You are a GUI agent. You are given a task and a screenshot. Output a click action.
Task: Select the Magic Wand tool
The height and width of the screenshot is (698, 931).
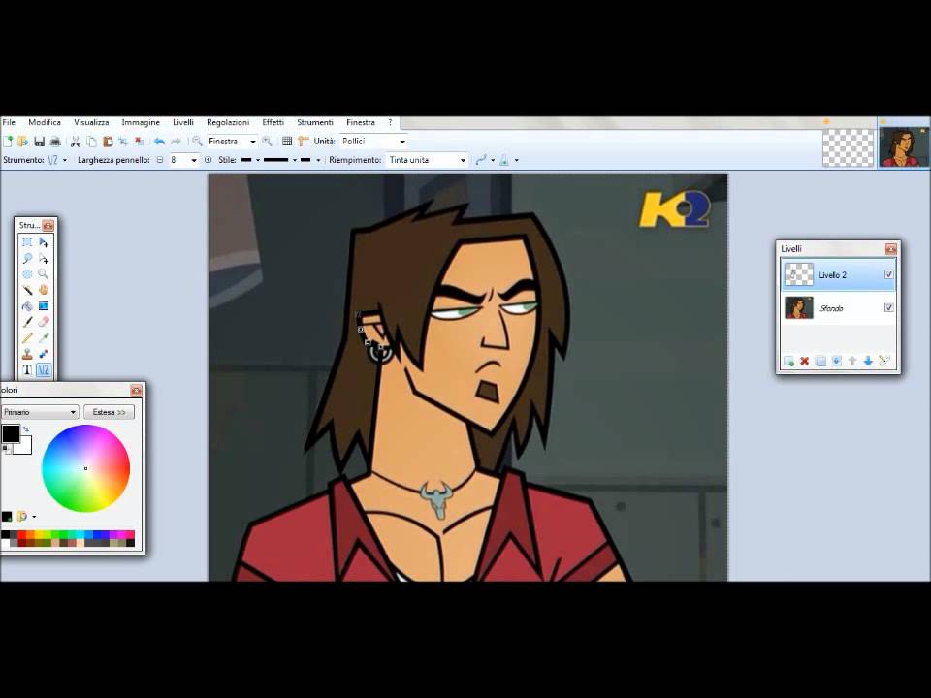click(x=27, y=290)
